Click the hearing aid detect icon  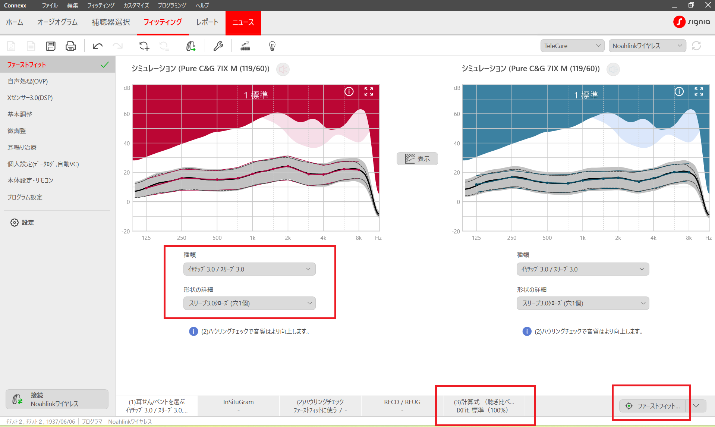191,46
